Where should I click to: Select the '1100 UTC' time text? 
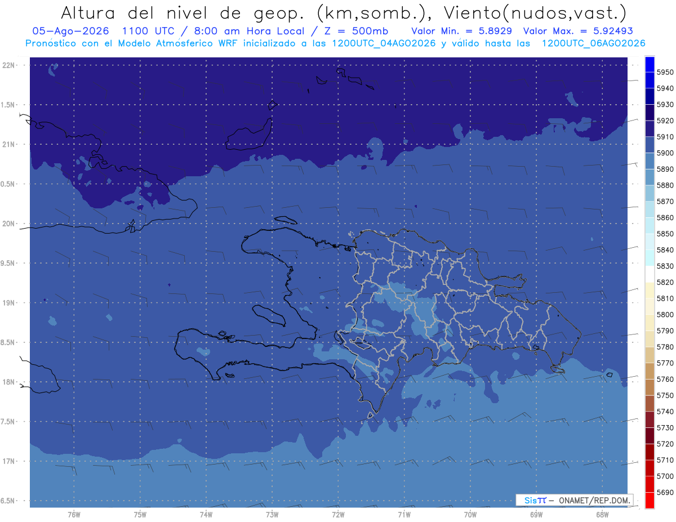click(x=148, y=32)
